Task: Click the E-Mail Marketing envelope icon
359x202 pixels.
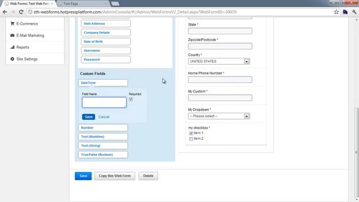Action: [12, 35]
